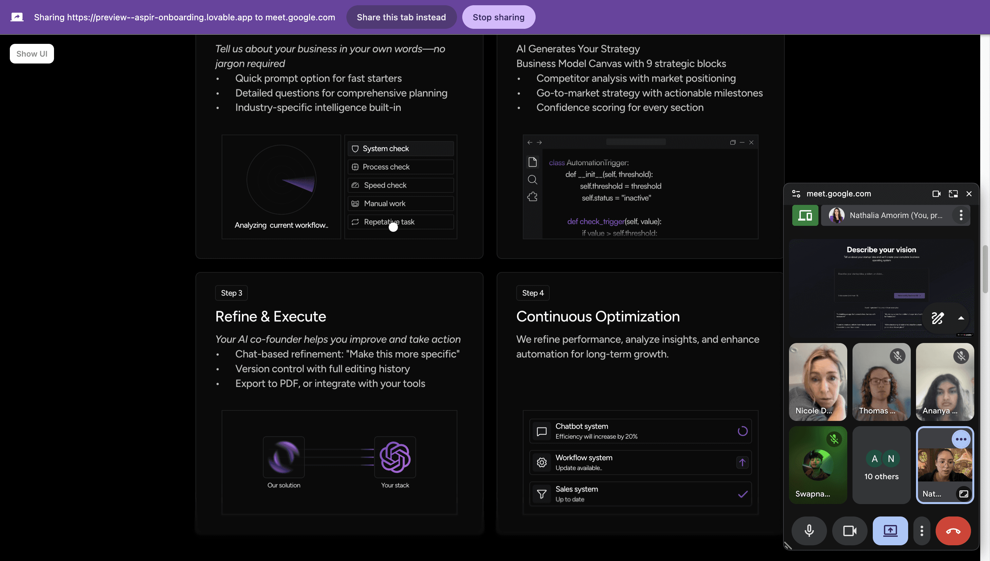
Task: Mute the microphone in Meet panel
Action: (x=809, y=531)
